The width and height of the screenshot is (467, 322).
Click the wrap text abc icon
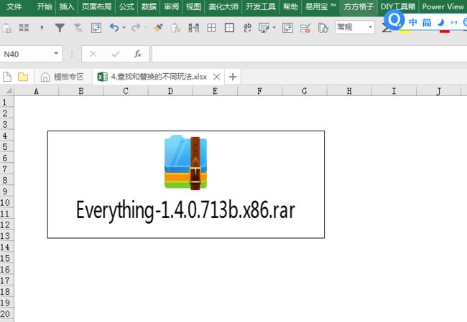coord(247,28)
